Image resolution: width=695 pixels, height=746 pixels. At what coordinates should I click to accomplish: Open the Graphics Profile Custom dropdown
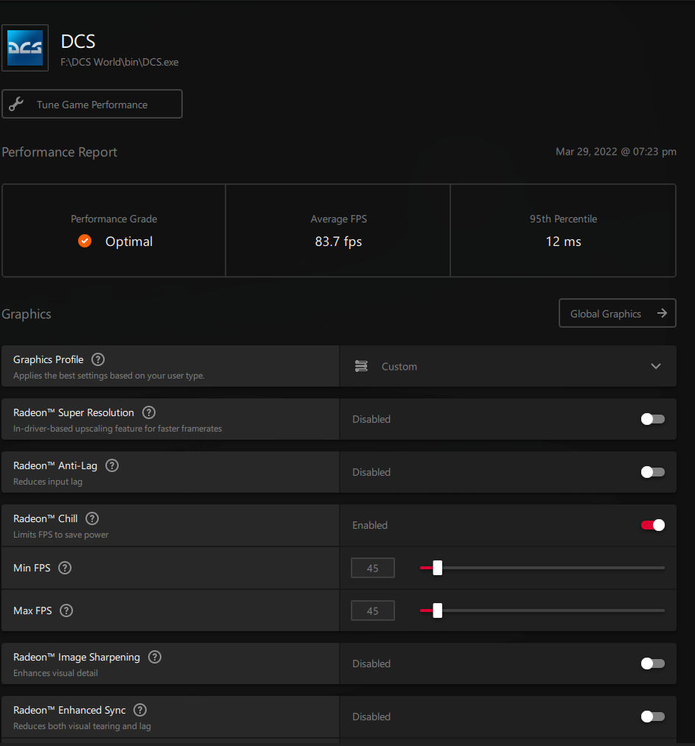coord(508,366)
